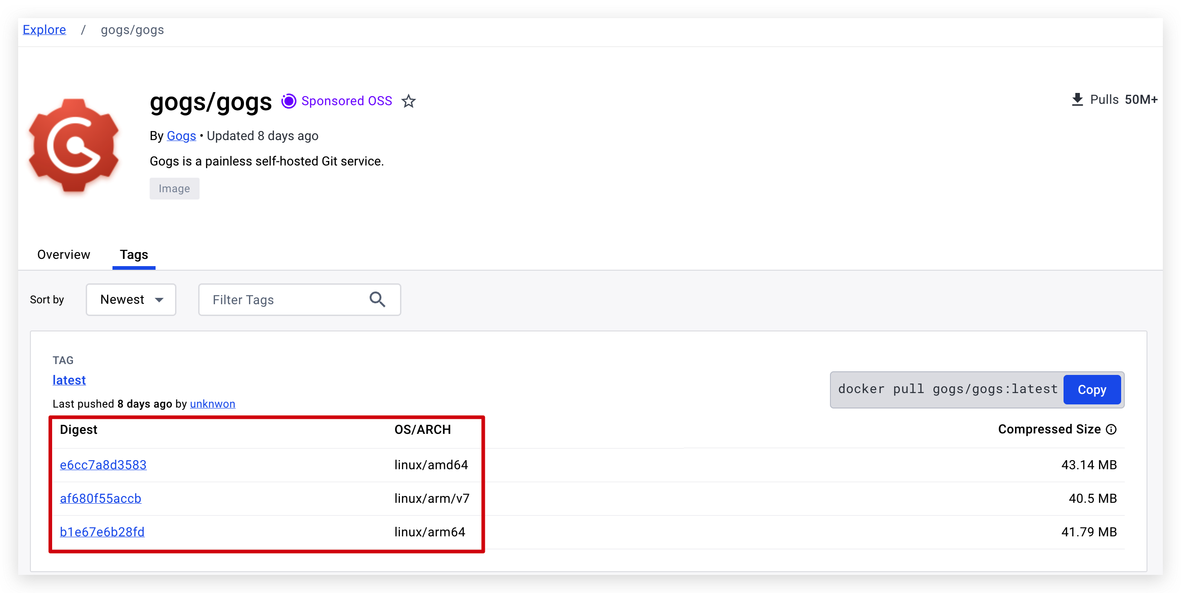Click the docker pull gogs/gogs:latest command text

[947, 389]
